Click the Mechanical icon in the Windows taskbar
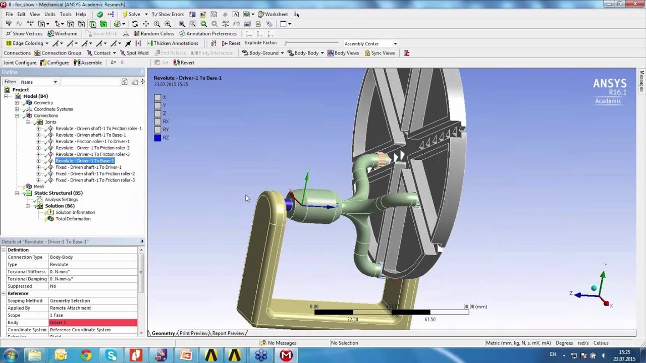 point(286,355)
